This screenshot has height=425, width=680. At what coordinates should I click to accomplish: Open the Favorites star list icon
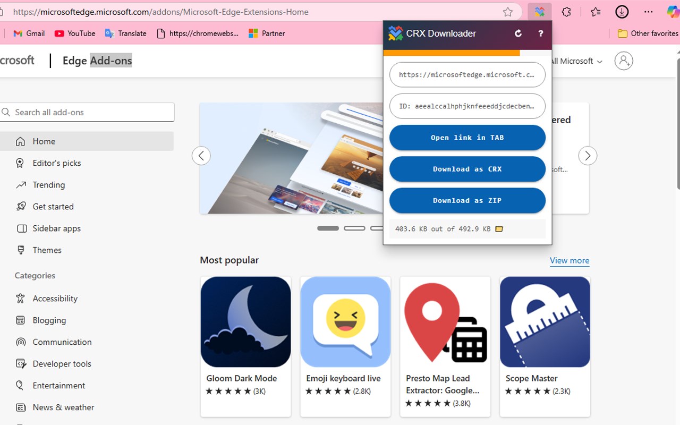[x=596, y=12]
